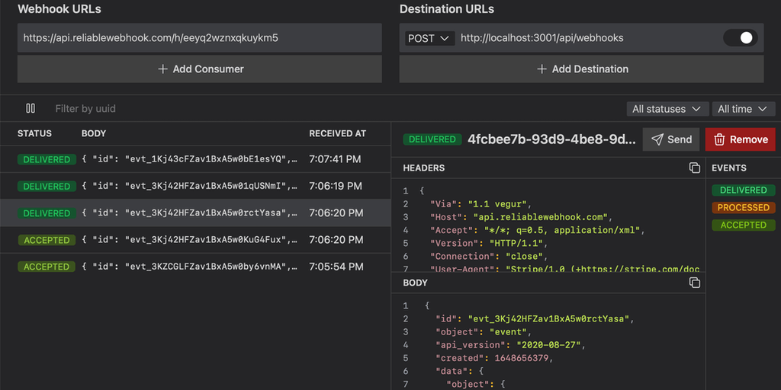Remove the selected webhook event
781x390 pixels.
point(740,139)
